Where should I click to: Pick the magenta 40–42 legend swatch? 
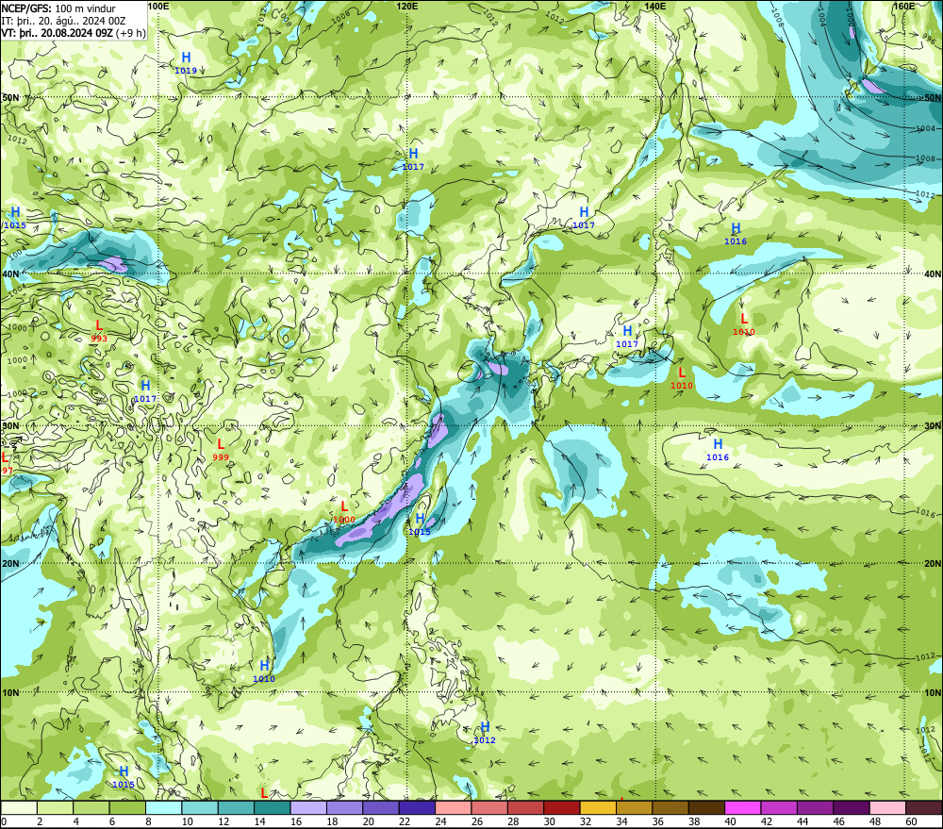click(743, 807)
